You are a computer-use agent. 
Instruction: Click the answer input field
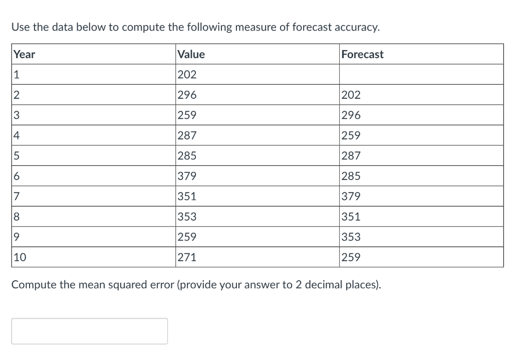[x=89, y=330]
